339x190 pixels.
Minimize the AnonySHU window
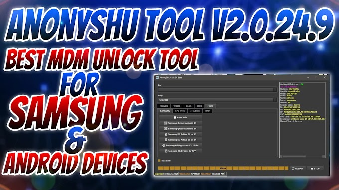click(x=308, y=77)
